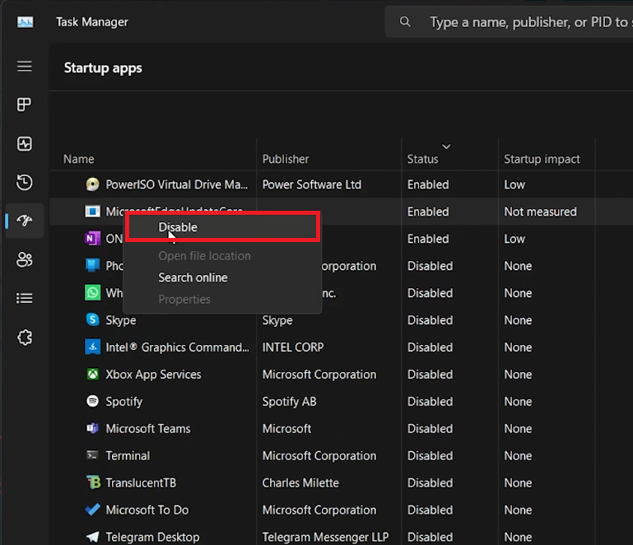Choose Search online in context menu
The height and width of the screenshot is (545, 633).
193,277
